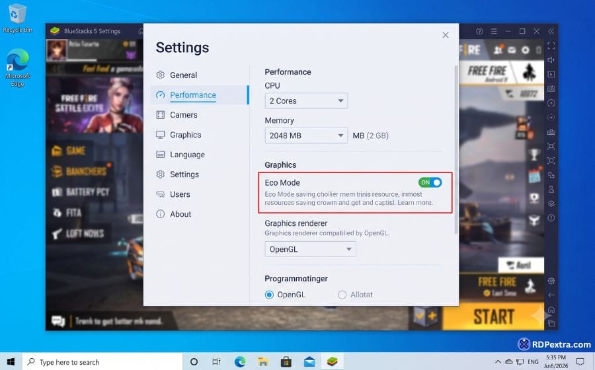595x370 pixels.
Task: Open LOFT NOWS in Free Fire menu
Action: coord(78,233)
